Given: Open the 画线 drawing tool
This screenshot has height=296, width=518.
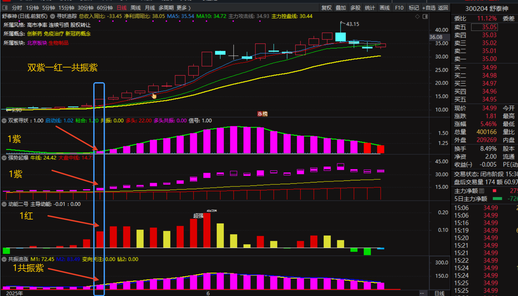Looking at the screenshot, I should click(385, 8).
